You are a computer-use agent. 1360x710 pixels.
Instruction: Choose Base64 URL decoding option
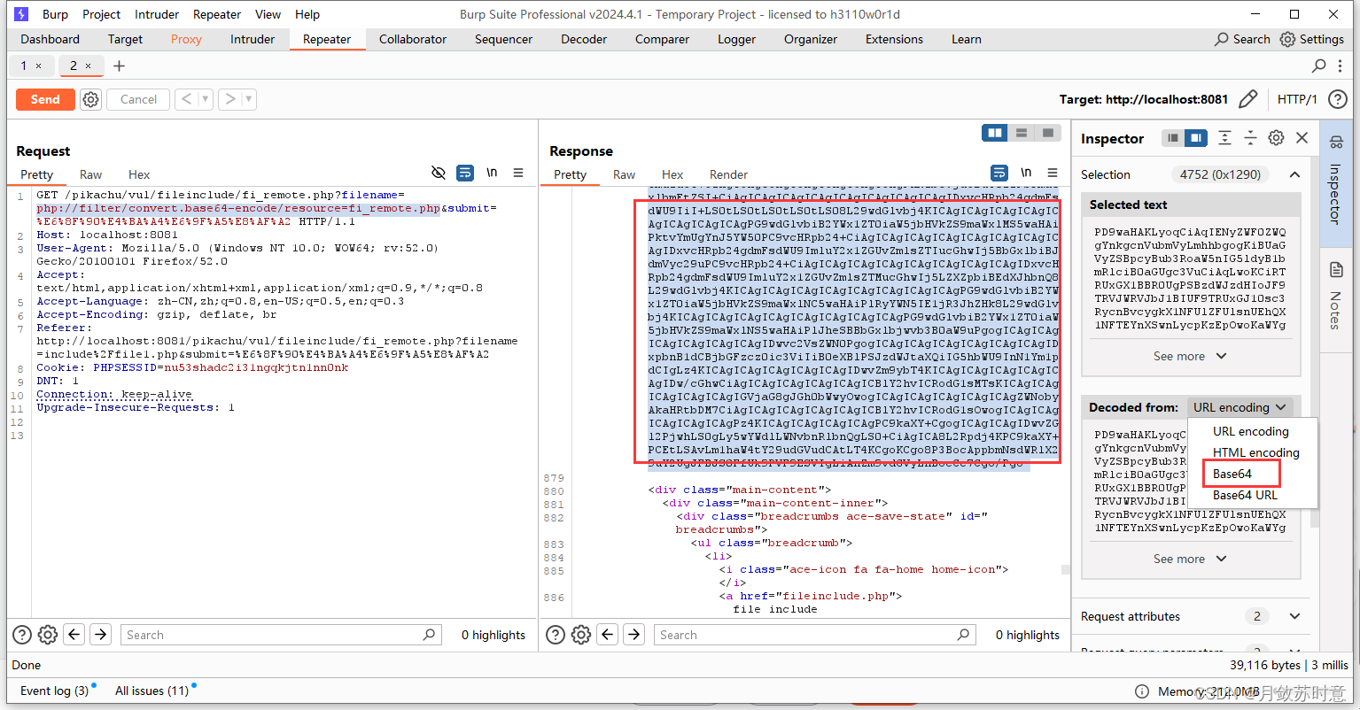point(1245,495)
